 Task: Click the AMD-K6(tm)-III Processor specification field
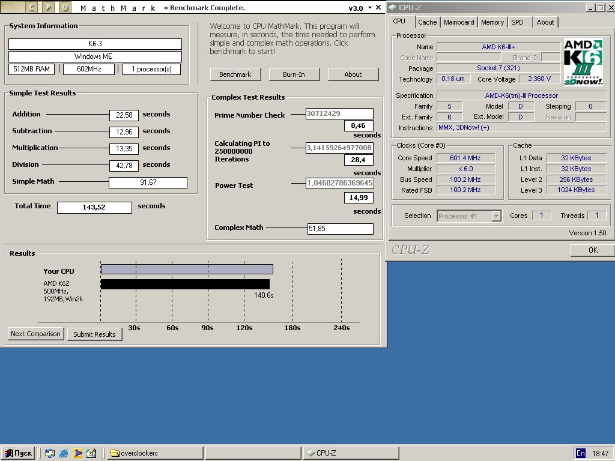(x=522, y=95)
